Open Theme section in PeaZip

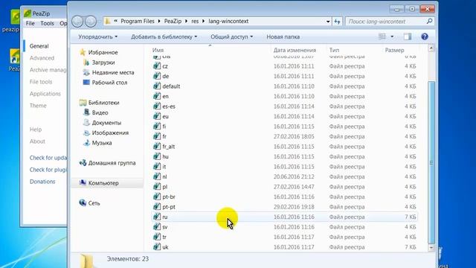pos(38,106)
